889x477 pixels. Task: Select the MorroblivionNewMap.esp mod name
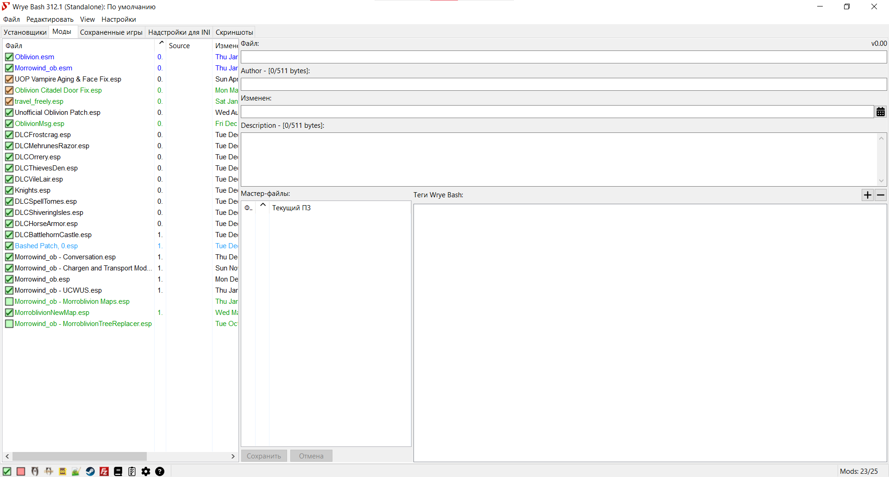(52, 313)
